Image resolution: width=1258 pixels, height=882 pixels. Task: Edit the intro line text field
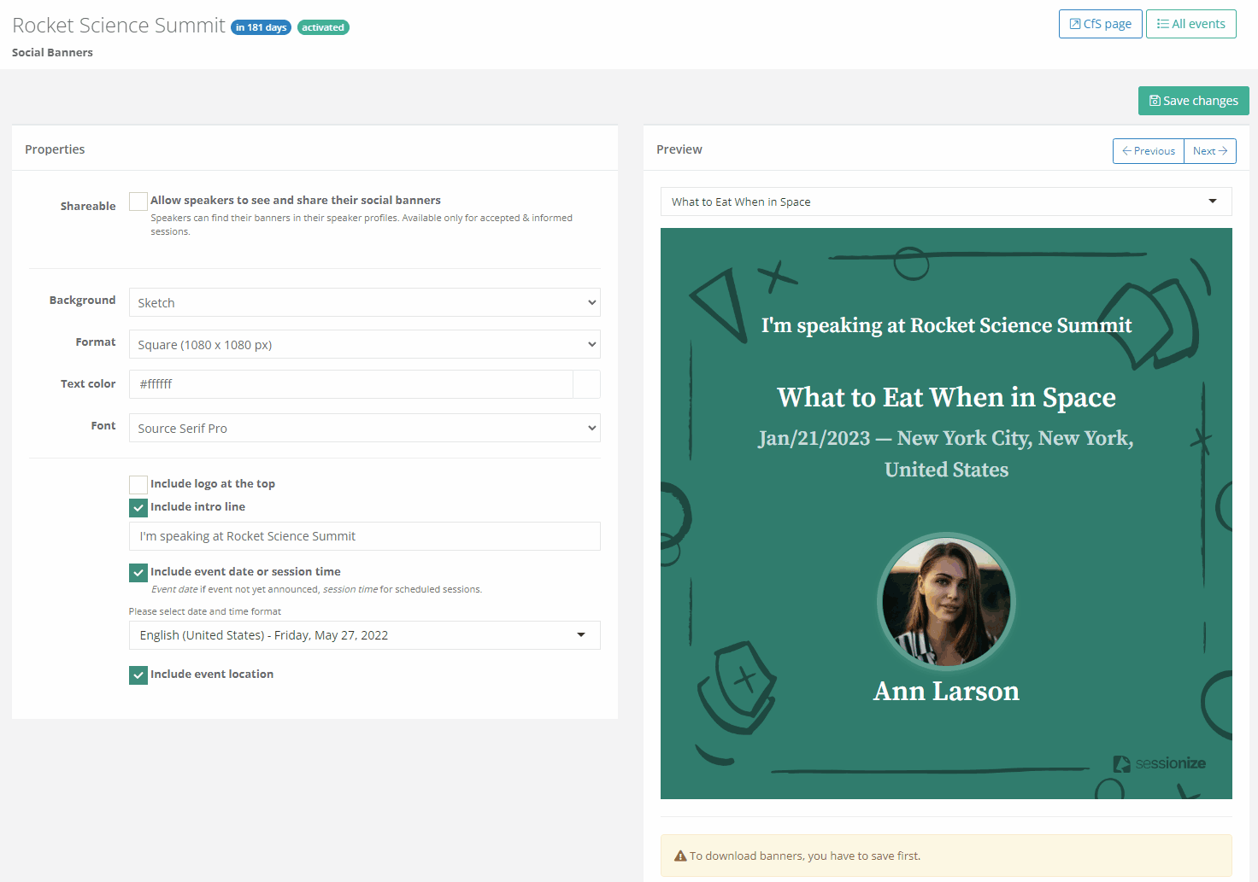[x=364, y=536]
